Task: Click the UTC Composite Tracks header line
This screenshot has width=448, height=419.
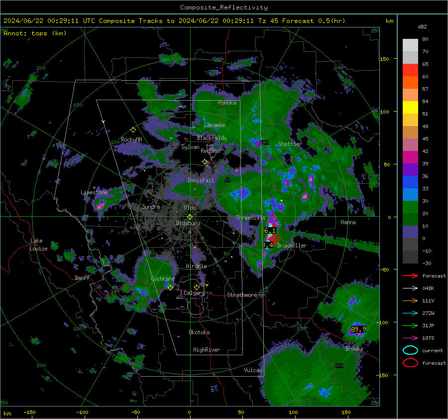Action: 174,21
